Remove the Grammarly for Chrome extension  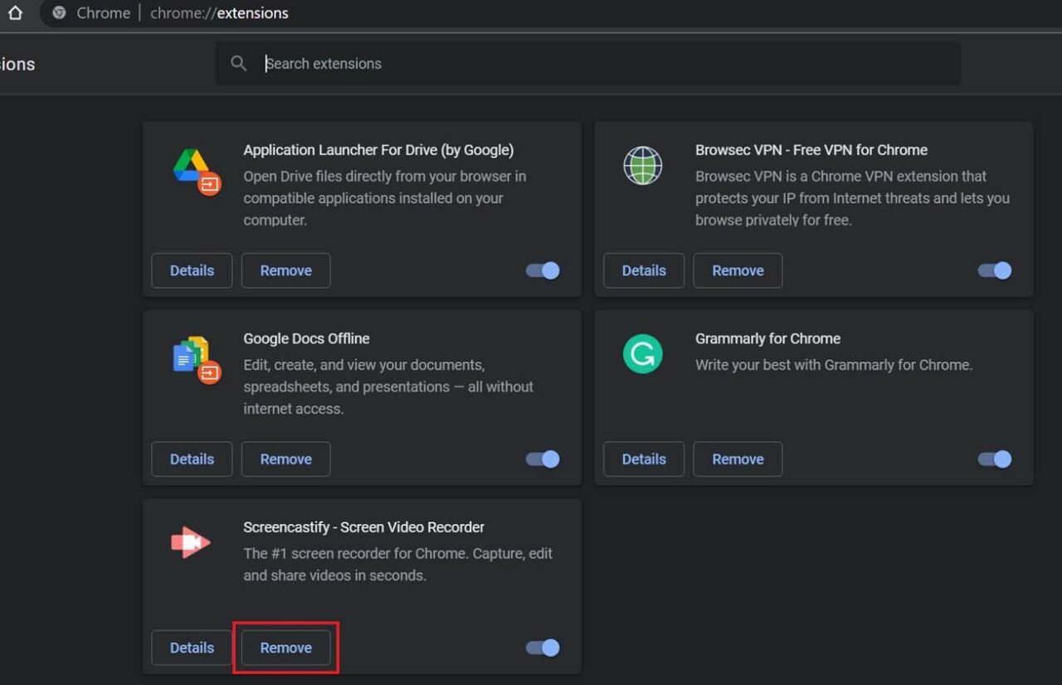pyautogui.click(x=737, y=459)
